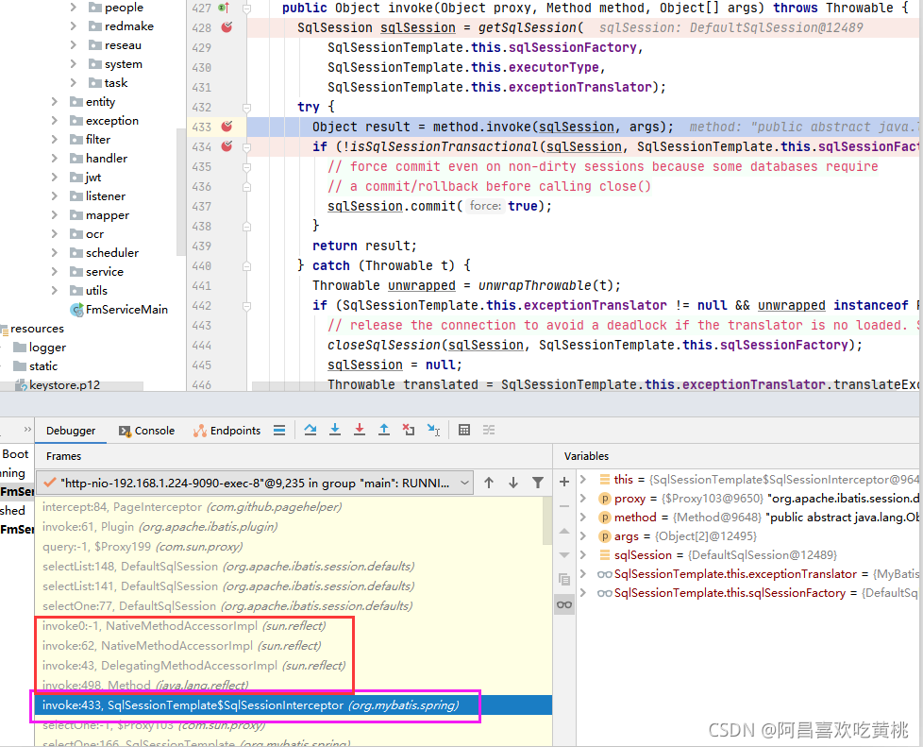Collapse the try block fold at line 432
Screen dimensions: 923x747
(247, 108)
